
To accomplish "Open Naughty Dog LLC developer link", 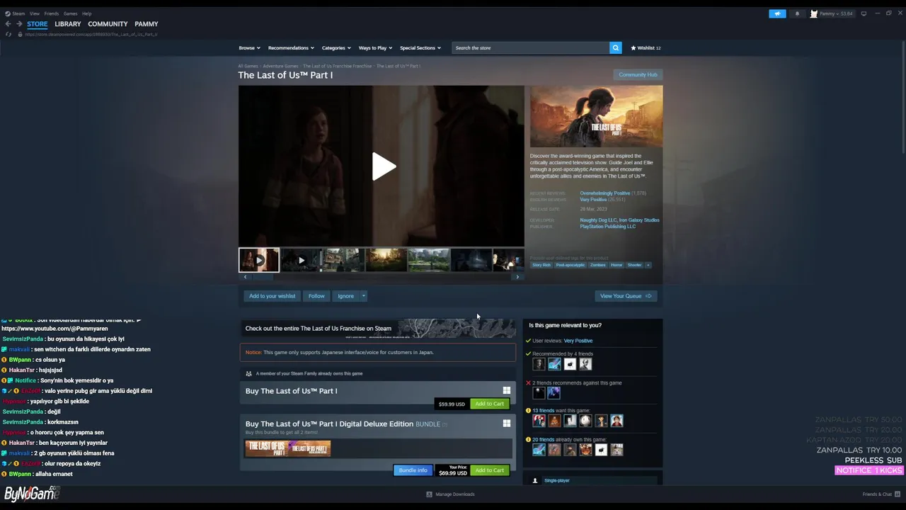I will 598,220.
